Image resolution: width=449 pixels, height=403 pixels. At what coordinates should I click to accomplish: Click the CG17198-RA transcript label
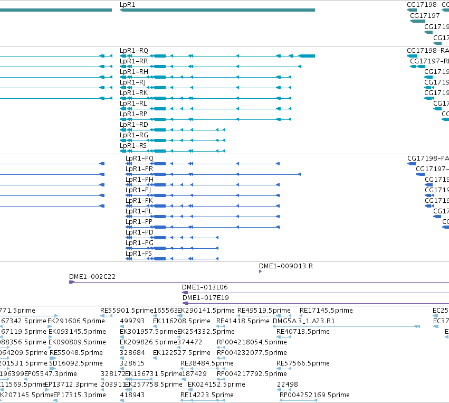coord(428,51)
